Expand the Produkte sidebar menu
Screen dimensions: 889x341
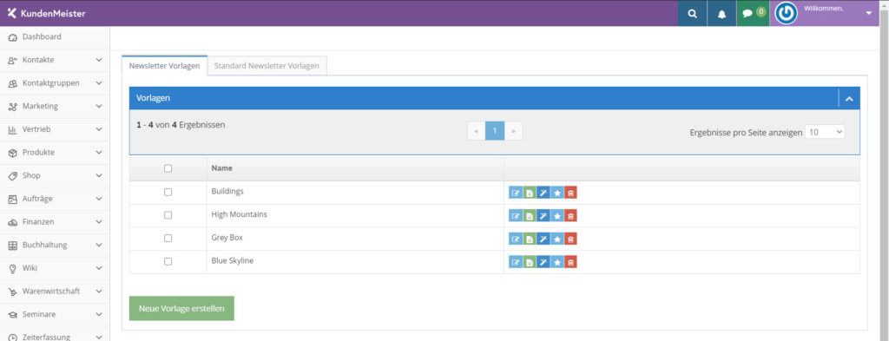pos(55,153)
